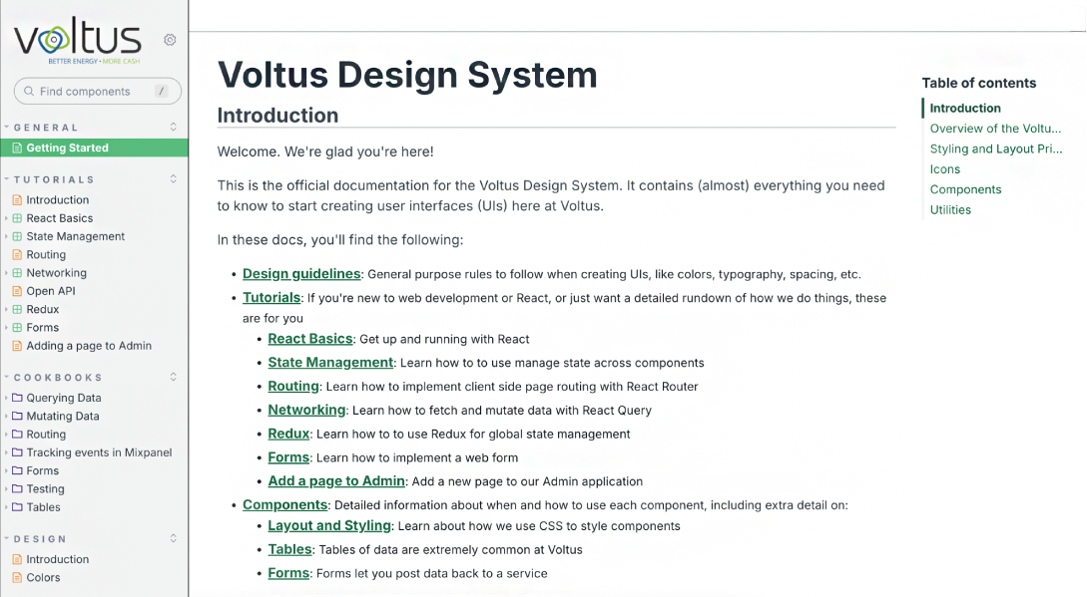
Task: Click Tutorials link in content
Action: [x=272, y=298]
